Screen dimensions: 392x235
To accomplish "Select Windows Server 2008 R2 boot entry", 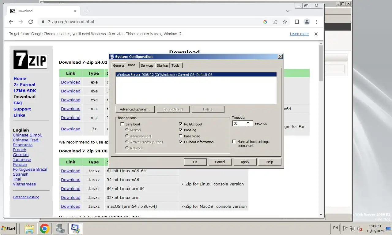I will click(x=196, y=75).
